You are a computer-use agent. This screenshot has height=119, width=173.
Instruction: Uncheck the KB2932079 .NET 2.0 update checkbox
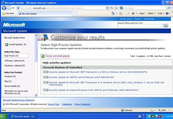tap(44, 72)
